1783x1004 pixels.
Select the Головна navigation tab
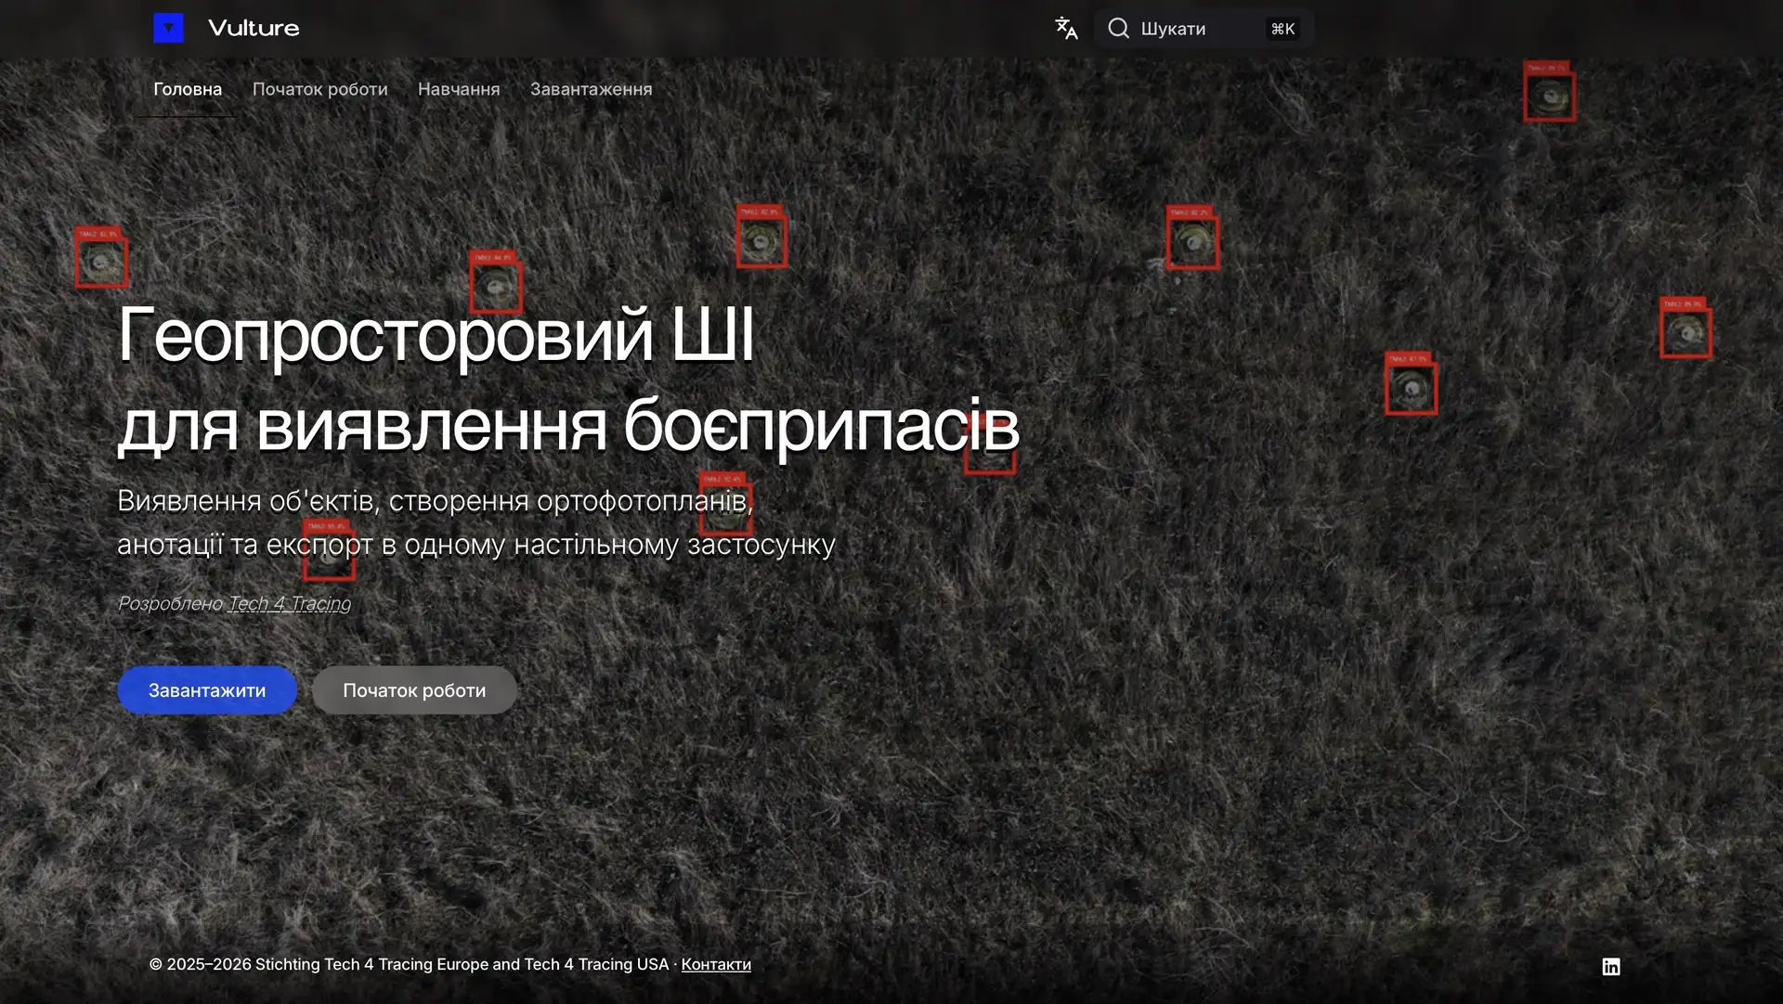[188, 89]
